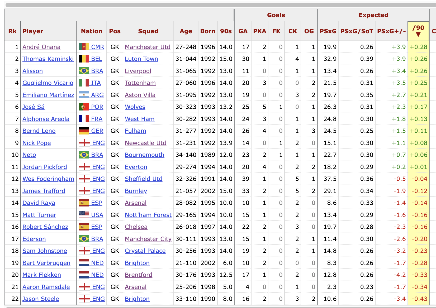Screen dimensions: 436x308
Task: Sort by Nation column header
Action: tap(92, 31)
